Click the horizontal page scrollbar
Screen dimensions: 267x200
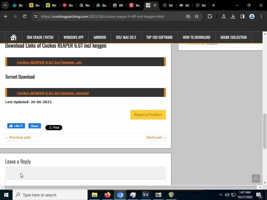(131, 187)
